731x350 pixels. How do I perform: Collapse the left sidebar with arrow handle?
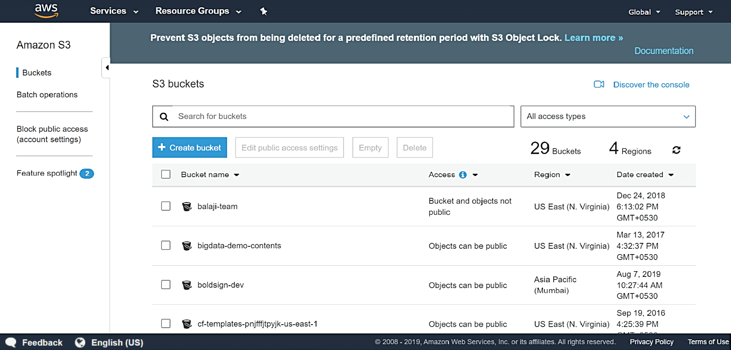[x=106, y=68]
